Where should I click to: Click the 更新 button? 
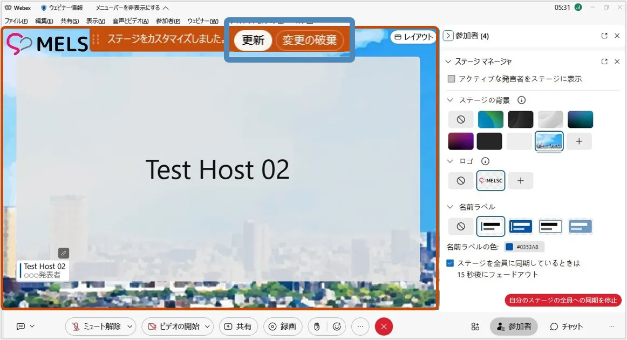click(253, 40)
